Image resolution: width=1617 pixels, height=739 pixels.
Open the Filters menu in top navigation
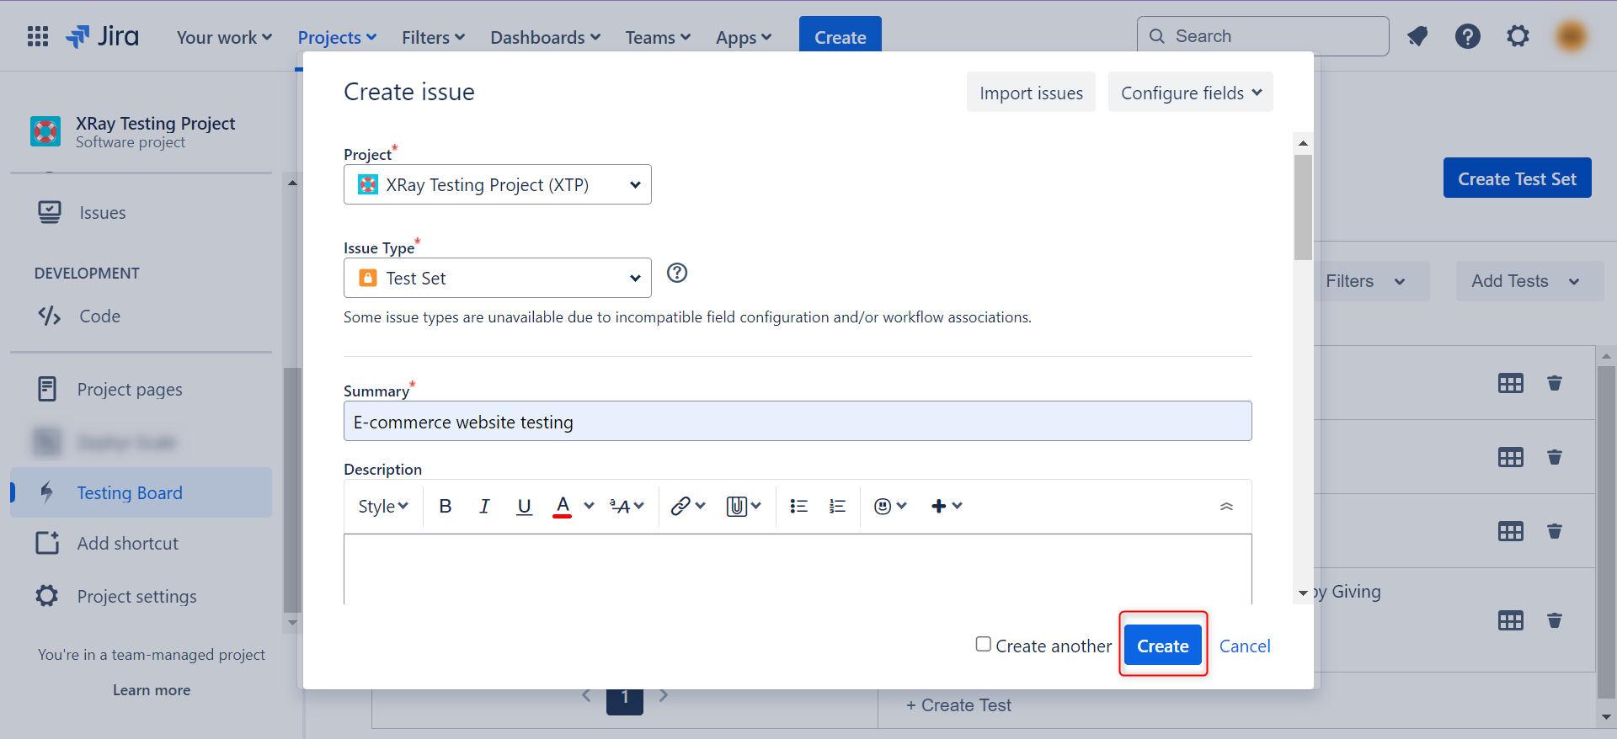(433, 38)
